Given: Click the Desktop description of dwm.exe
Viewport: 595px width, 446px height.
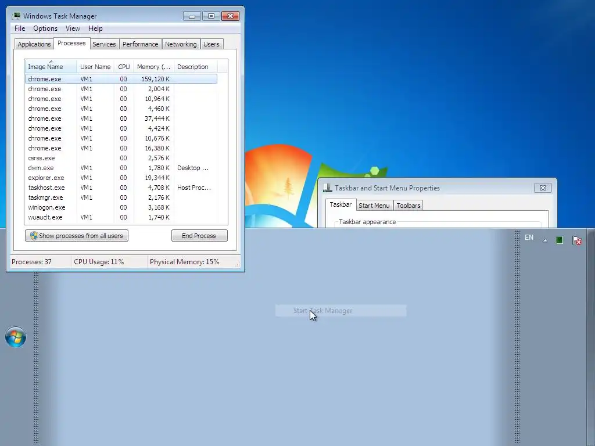Looking at the screenshot, I should coord(193,168).
